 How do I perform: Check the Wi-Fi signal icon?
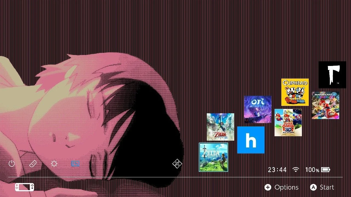[x=296, y=170]
